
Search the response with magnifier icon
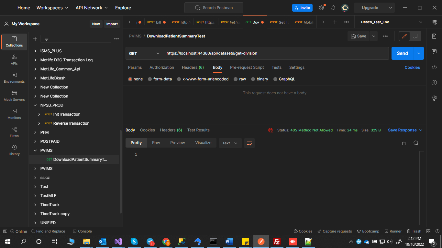[416, 143]
